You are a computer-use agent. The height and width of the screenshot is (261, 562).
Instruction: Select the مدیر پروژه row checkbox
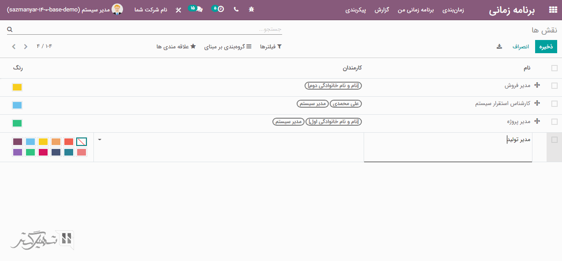pos(555,122)
